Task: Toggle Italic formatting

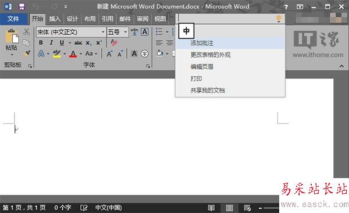Action: pos(51,42)
